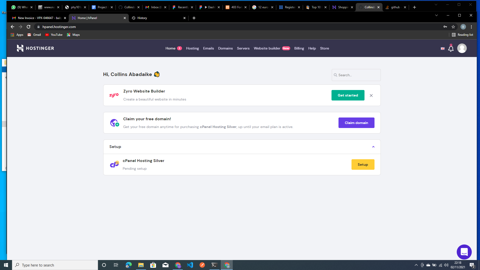Open the Gmail bookmark

34,35
